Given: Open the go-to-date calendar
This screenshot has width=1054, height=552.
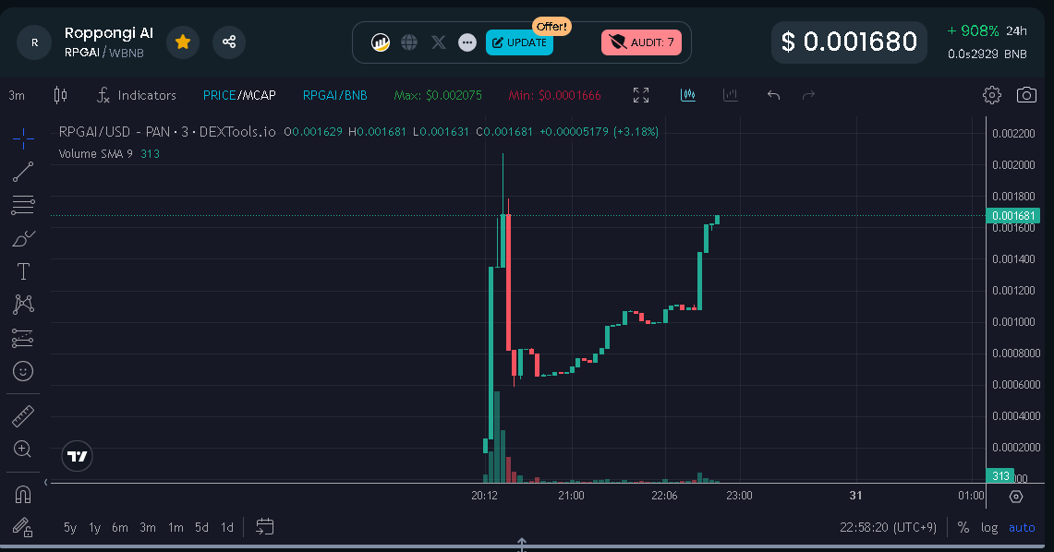Looking at the screenshot, I should (x=265, y=527).
